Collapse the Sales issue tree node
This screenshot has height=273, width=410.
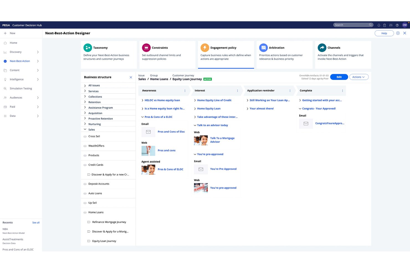85,129
